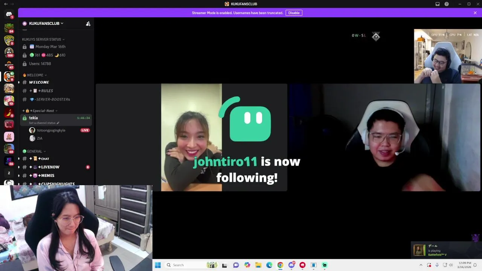Screen dimensions: 482x271
Task: Show hidden system tray icons chevron
Action: (421, 265)
